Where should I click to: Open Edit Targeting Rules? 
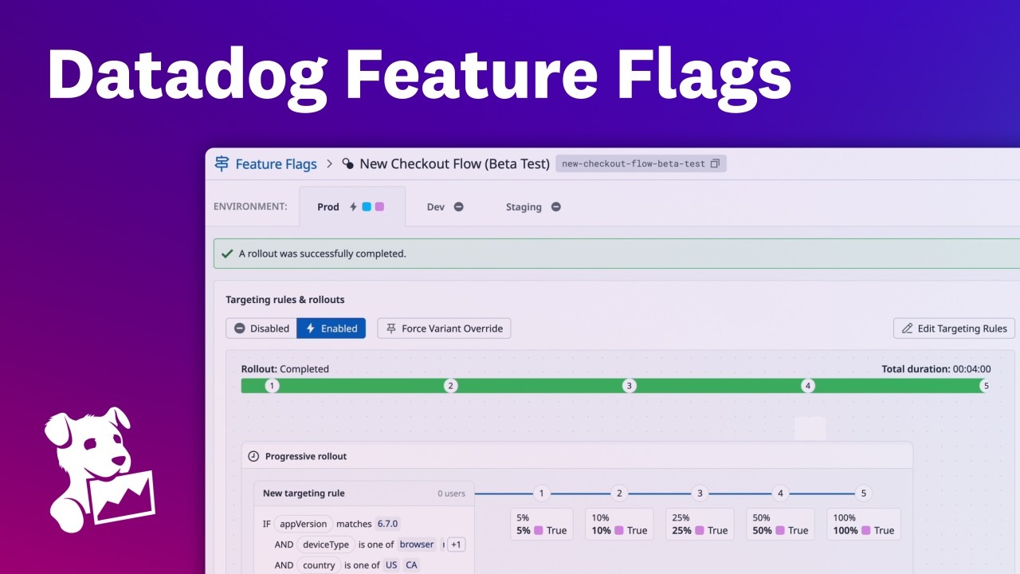click(955, 328)
